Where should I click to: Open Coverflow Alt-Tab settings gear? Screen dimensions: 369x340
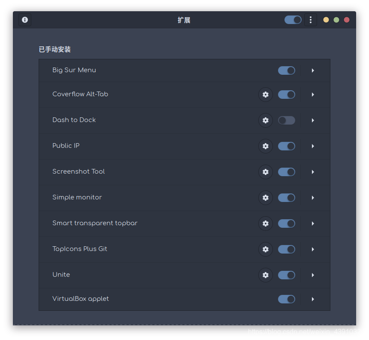(x=266, y=95)
